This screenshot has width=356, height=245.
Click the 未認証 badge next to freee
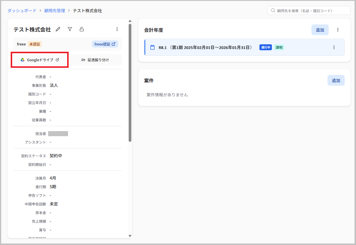[35, 44]
